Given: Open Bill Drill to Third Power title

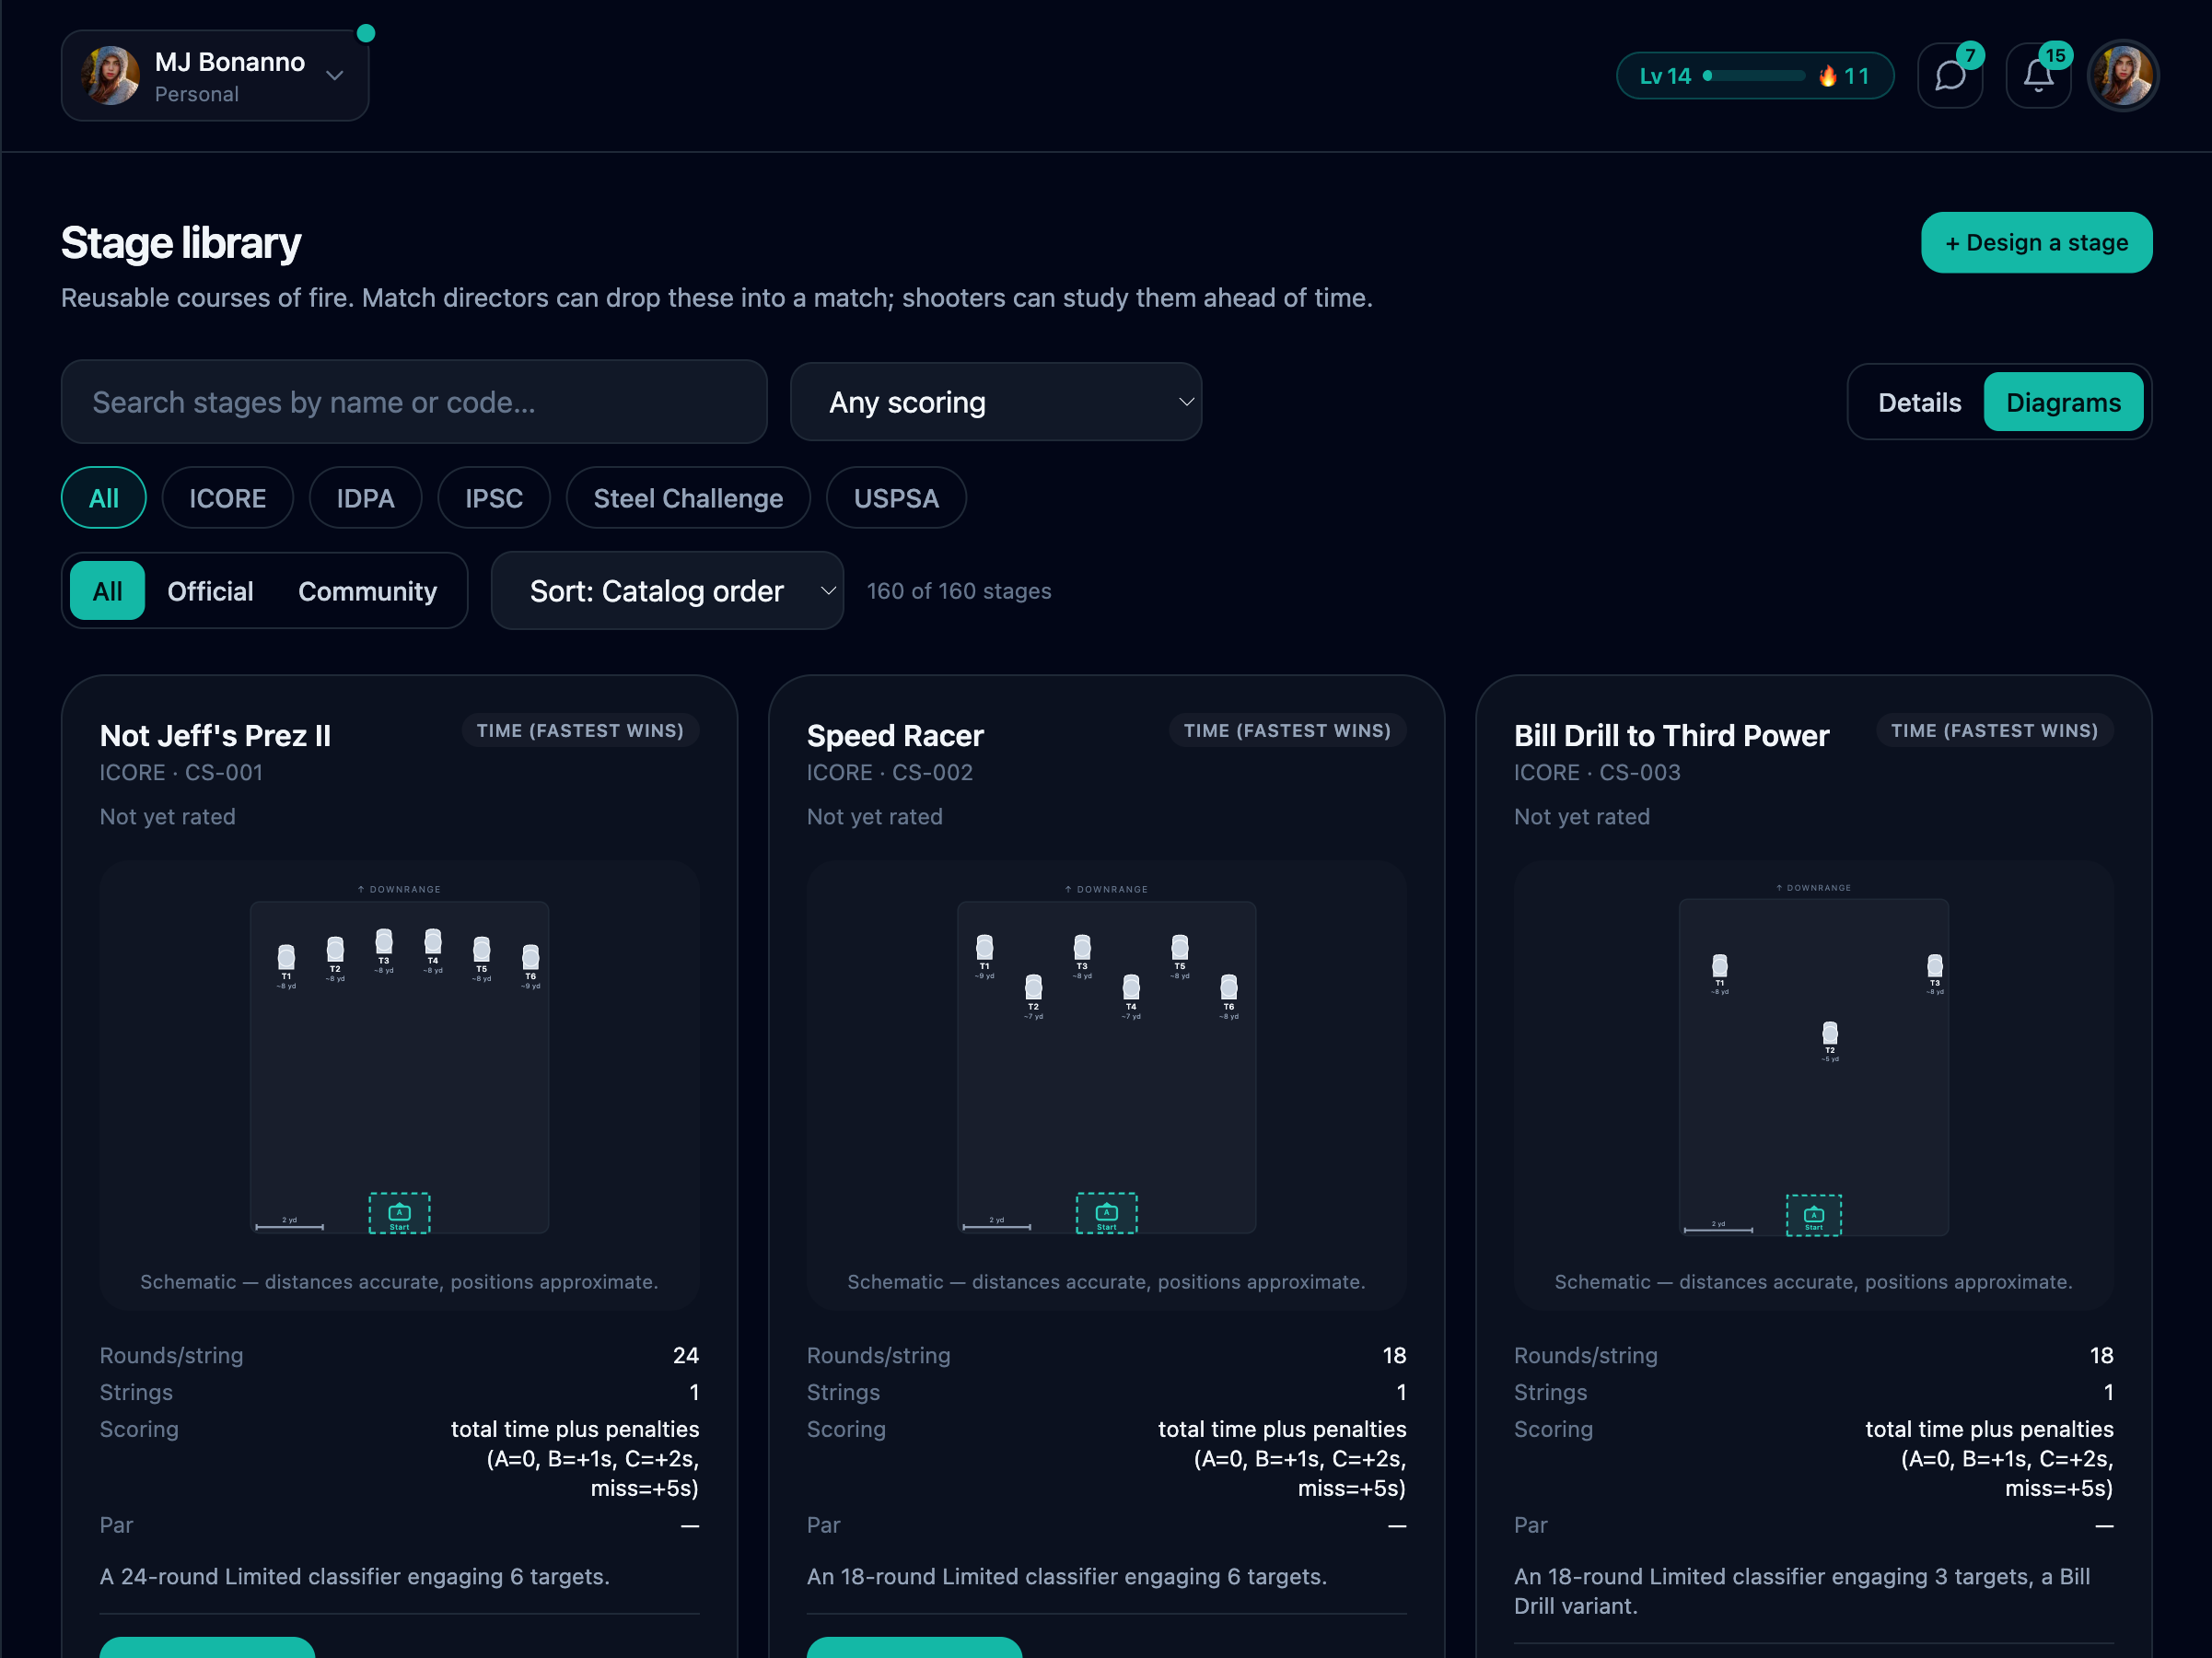Looking at the screenshot, I should pos(1671,736).
